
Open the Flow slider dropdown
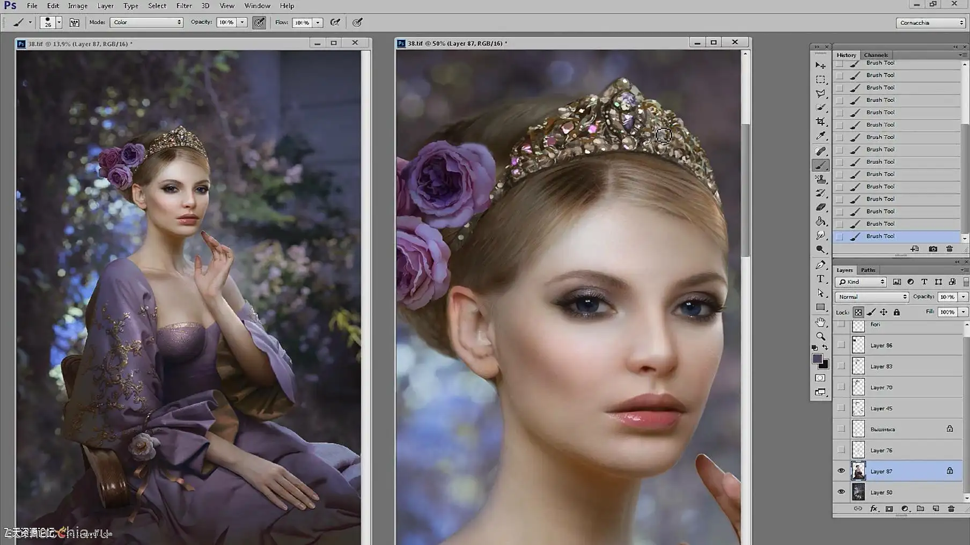[x=318, y=23]
